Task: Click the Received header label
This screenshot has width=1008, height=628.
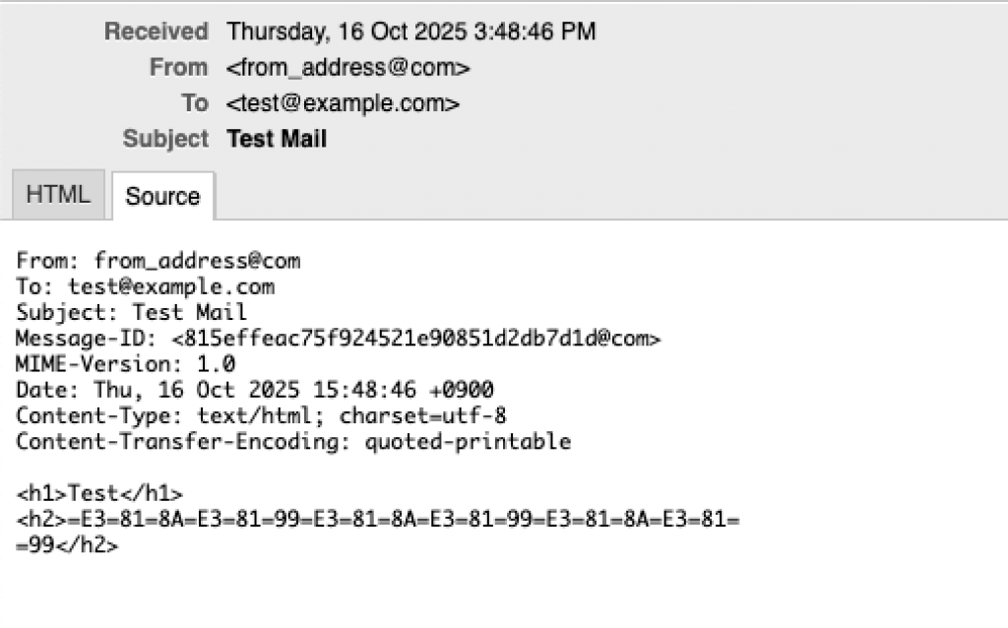Action: coord(156,31)
